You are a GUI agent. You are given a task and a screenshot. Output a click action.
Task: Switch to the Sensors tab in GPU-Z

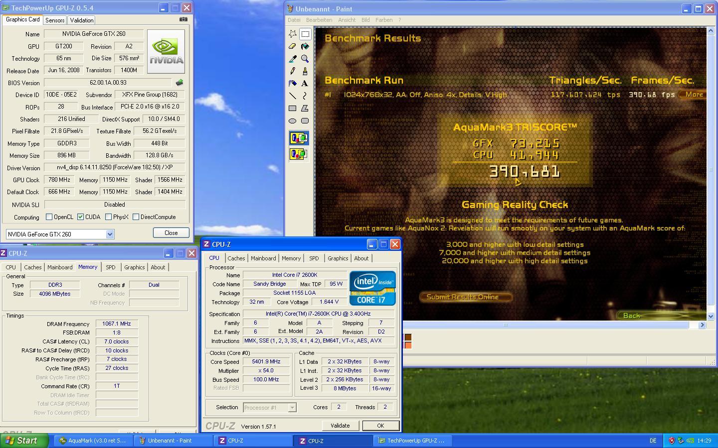[x=55, y=20]
